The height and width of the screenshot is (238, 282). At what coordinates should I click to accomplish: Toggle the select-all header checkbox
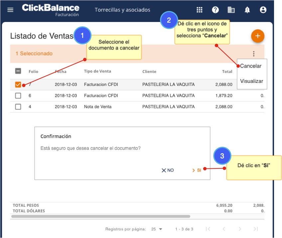coord(18,71)
